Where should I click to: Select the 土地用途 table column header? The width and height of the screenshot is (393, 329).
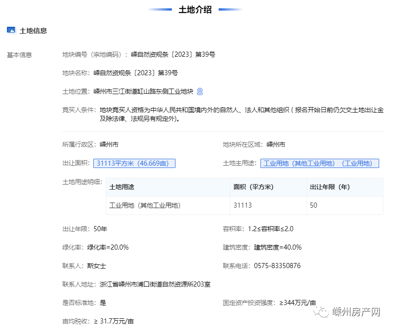click(x=121, y=187)
